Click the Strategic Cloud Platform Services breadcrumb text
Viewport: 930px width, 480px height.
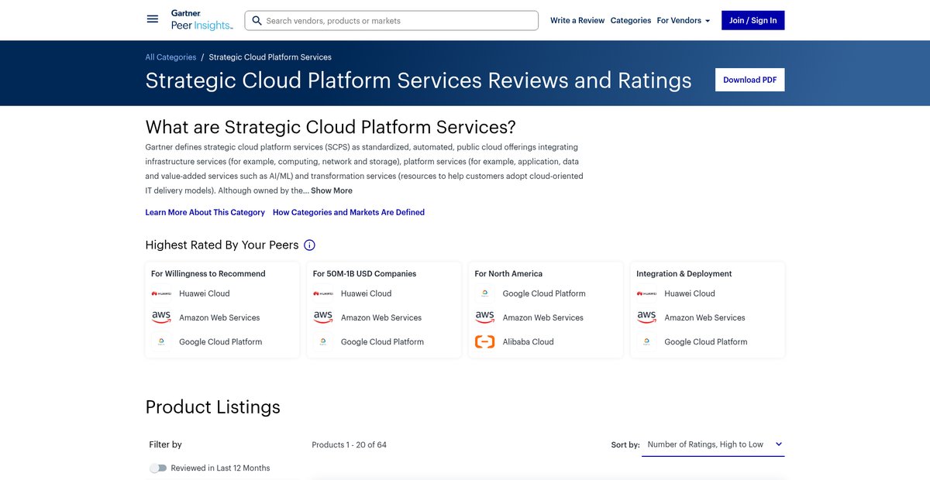pos(270,57)
